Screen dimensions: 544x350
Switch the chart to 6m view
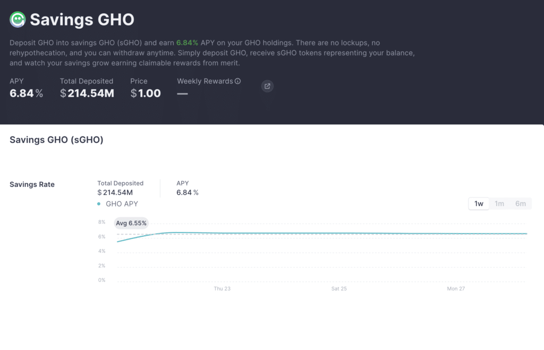(520, 203)
